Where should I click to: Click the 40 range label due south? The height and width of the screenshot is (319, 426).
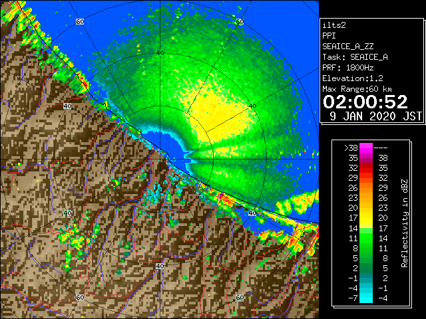coord(160,266)
